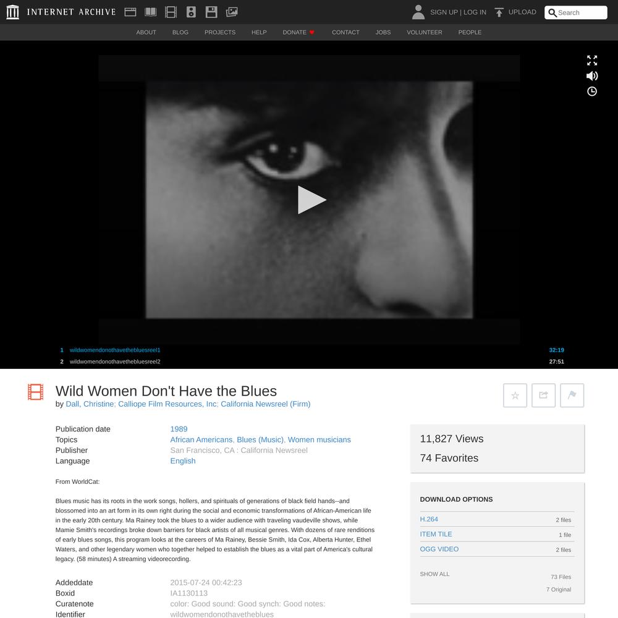Select playlist track wildwomendonothavethebluesreel2
This screenshot has height=618, width=618.
pos(115,362)
